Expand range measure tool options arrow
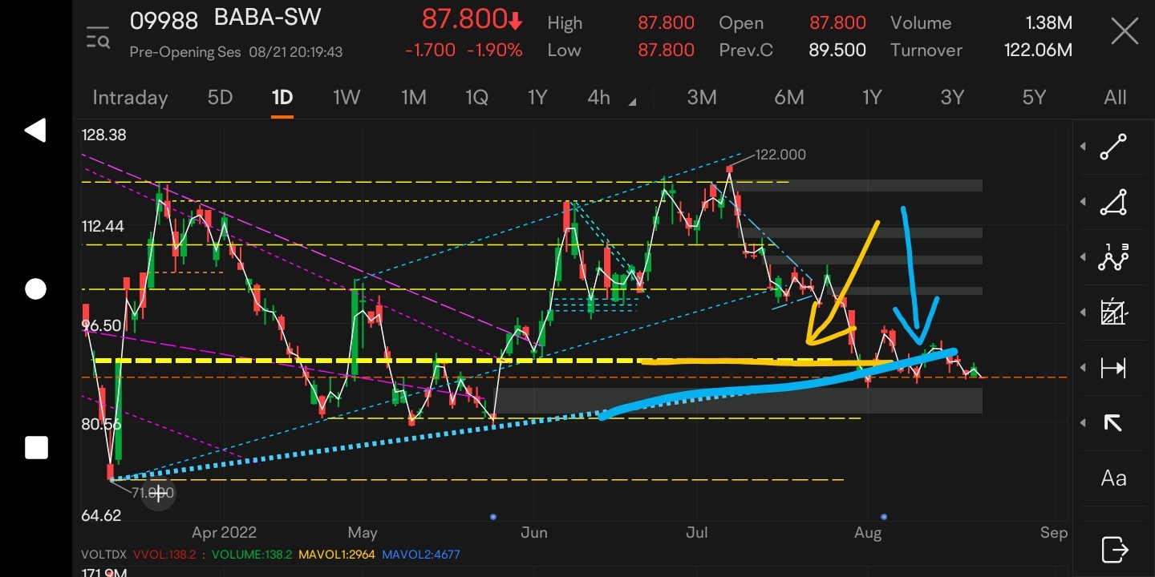Image resolution: width=1155 pixels, height=577 pixels. pyautogui.click(x=1083, y=368)
